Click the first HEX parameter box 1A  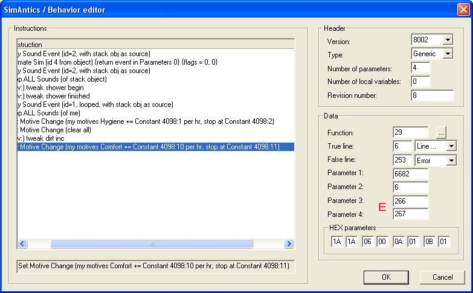point(336,242)
